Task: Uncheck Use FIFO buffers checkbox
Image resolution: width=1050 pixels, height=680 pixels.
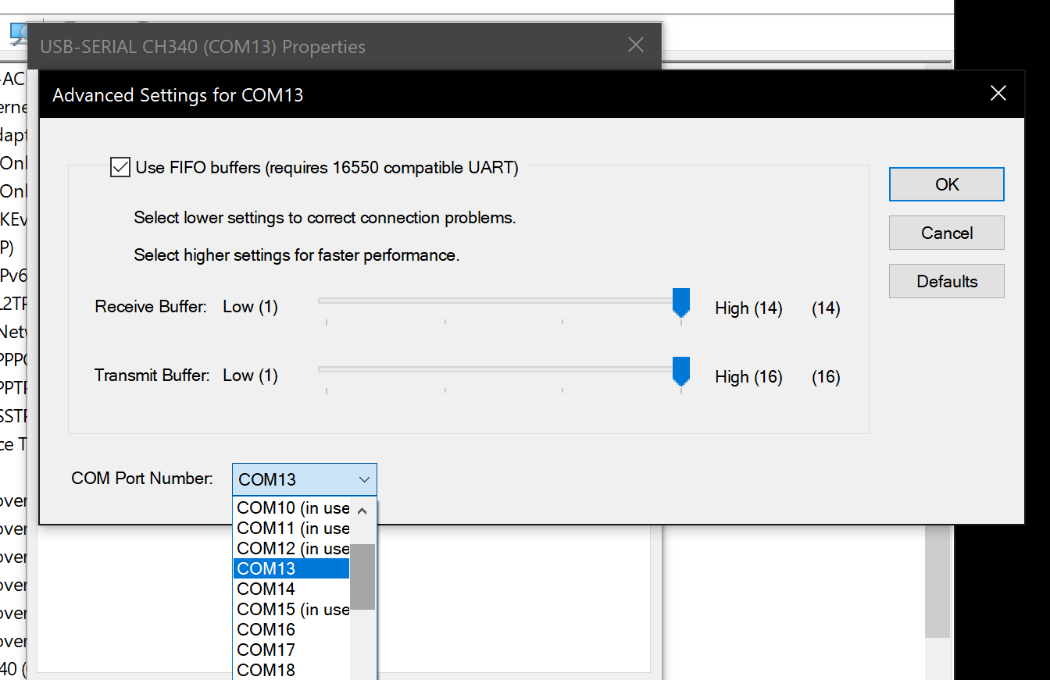Action: [120, 167]
